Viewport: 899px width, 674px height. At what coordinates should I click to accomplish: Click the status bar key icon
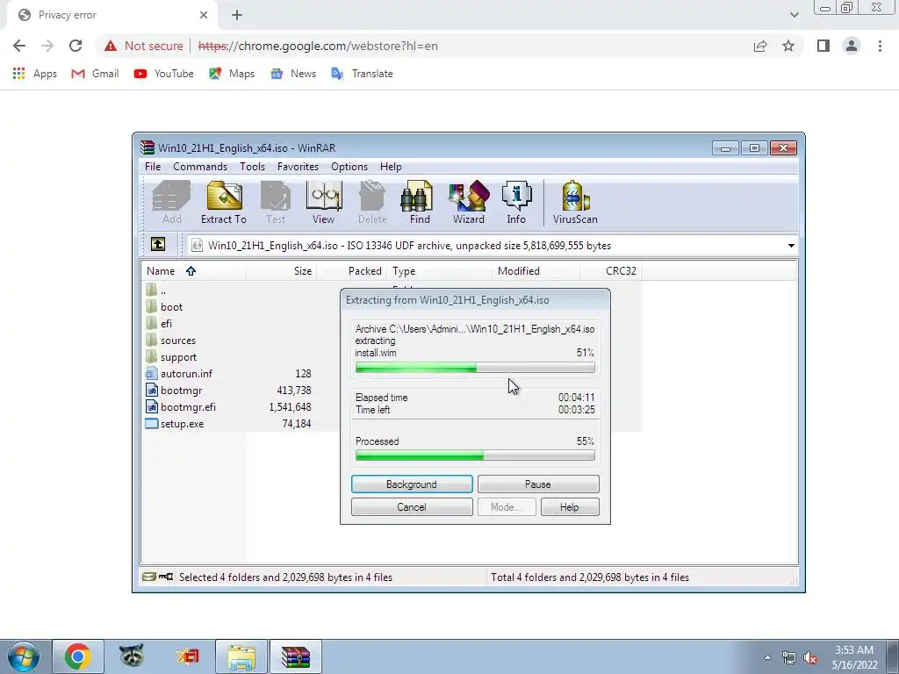pos(166,577)
